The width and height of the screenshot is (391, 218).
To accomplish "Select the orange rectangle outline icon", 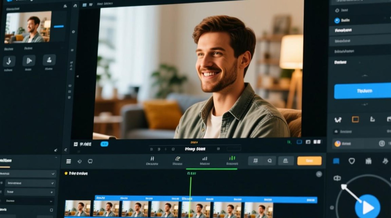I will coord(355,119).
